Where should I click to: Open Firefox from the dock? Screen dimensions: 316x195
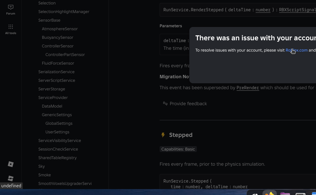[x=269, y=193]
